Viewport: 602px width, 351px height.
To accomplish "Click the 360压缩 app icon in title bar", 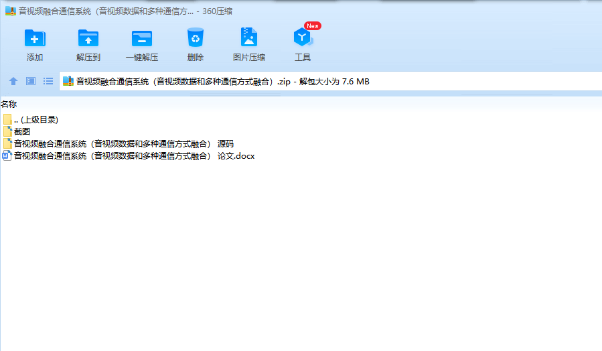I will pyautogui.click(x=10, y=11).
